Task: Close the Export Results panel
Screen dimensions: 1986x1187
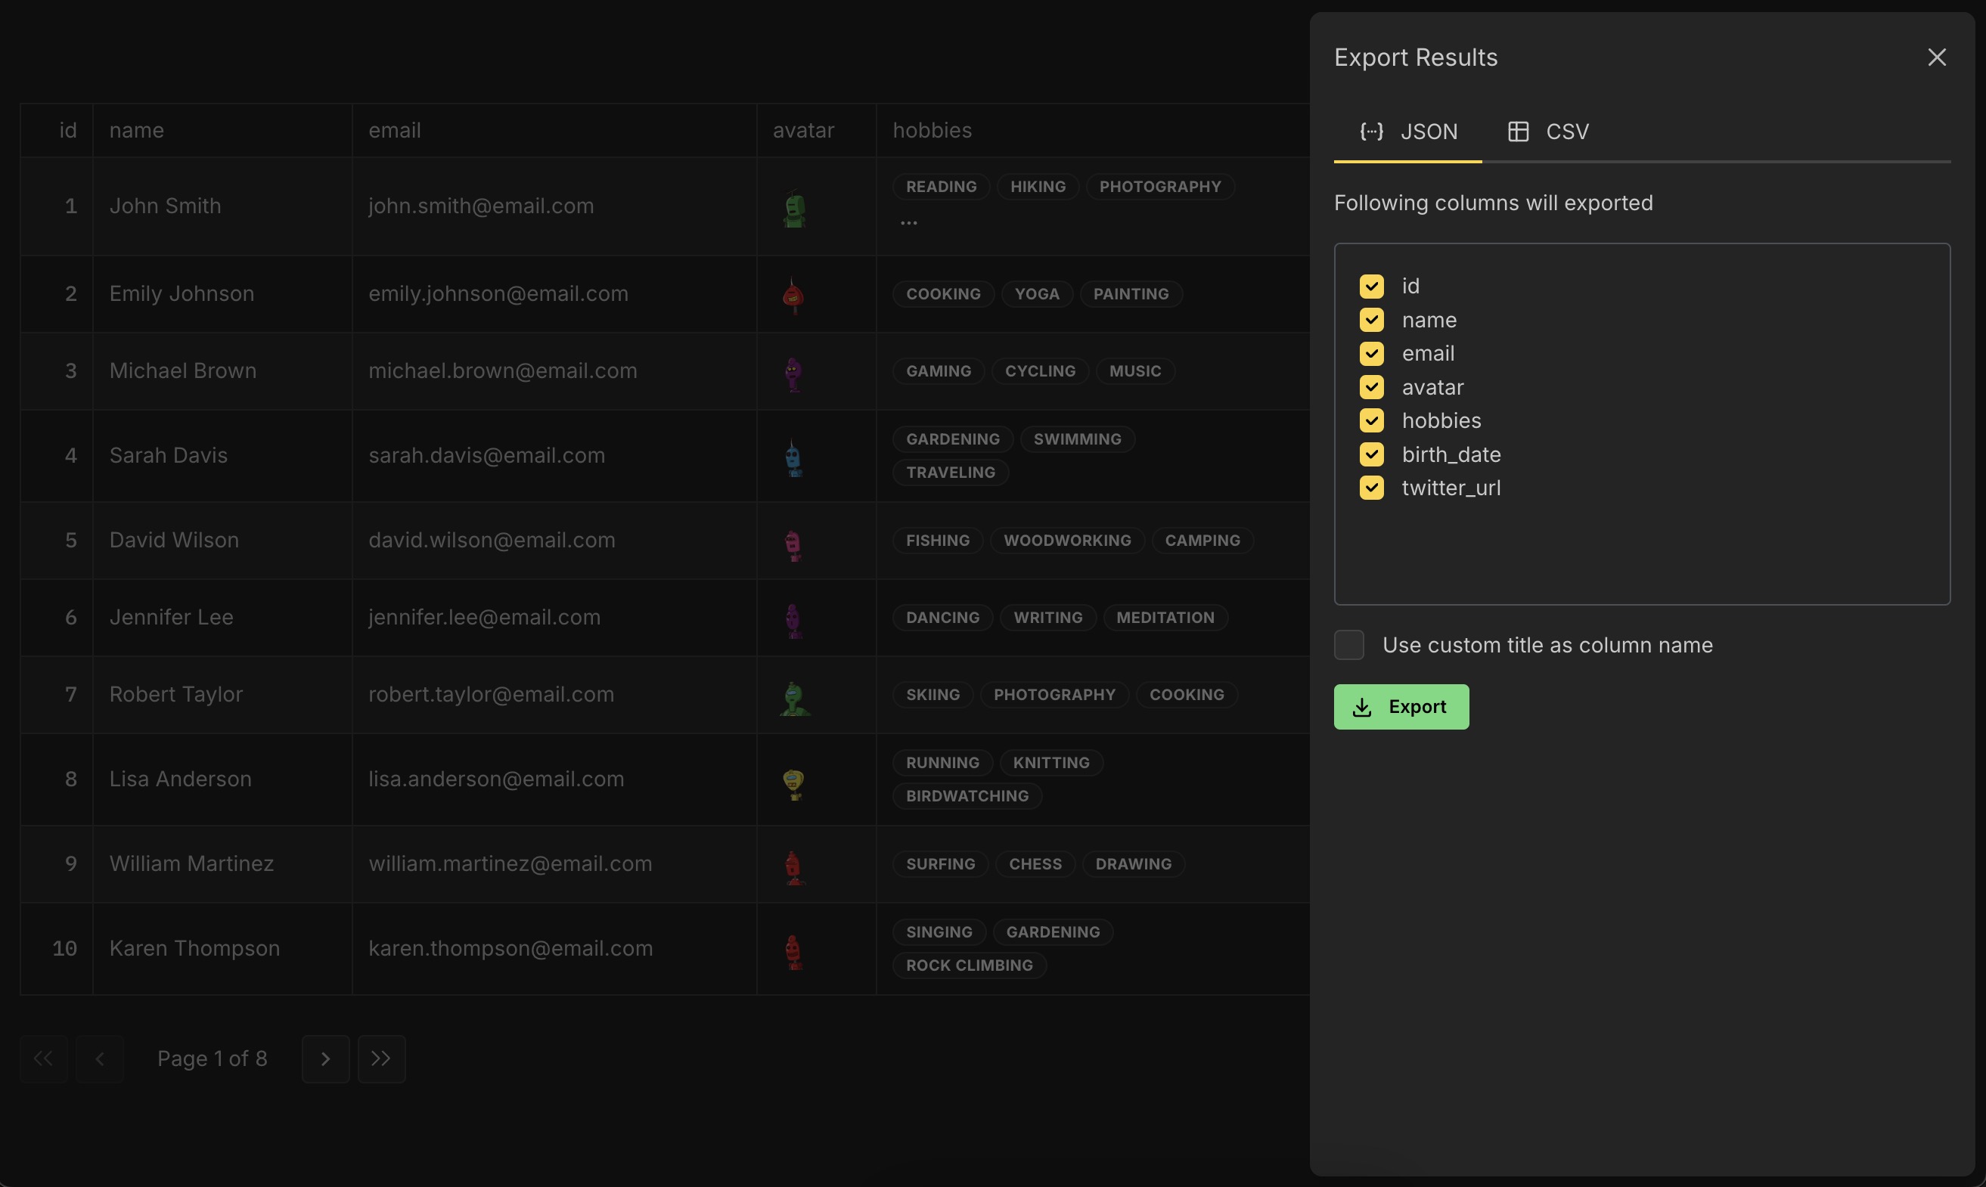Action: pos(1936,57)
